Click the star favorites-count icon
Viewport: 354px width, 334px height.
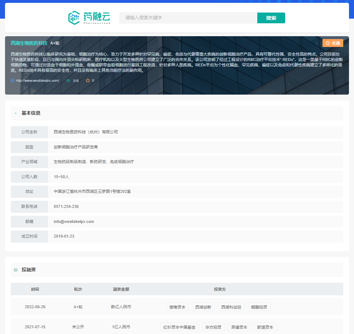click(x=88, y=81)
